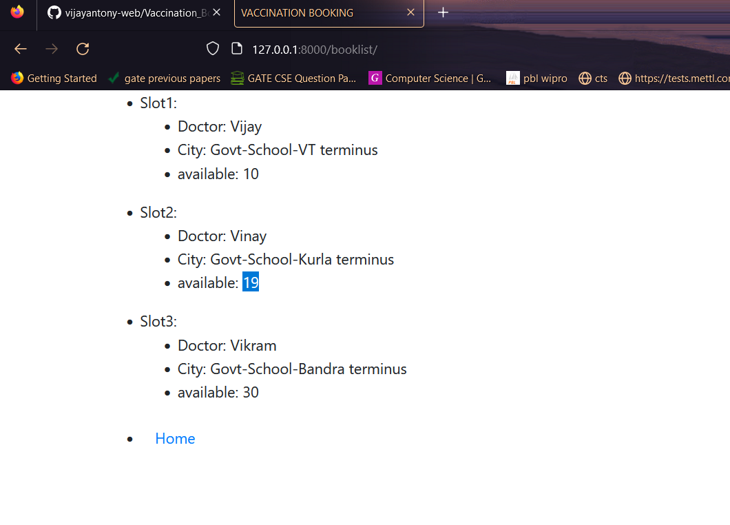Open the Getting Started bookmark
The width and height of the screenshot is (730, 525).
click(x=53, y=78)
